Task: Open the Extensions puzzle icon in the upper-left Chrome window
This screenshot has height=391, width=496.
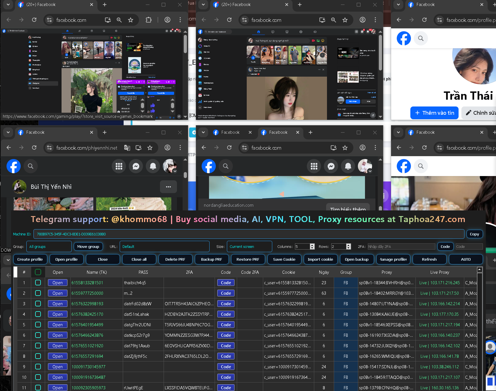Action: [x=149, y=20]
